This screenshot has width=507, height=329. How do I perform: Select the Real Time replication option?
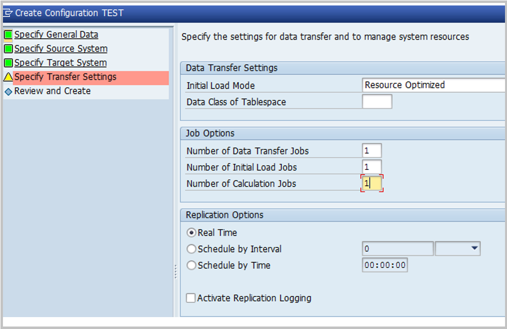click(191, 232)
